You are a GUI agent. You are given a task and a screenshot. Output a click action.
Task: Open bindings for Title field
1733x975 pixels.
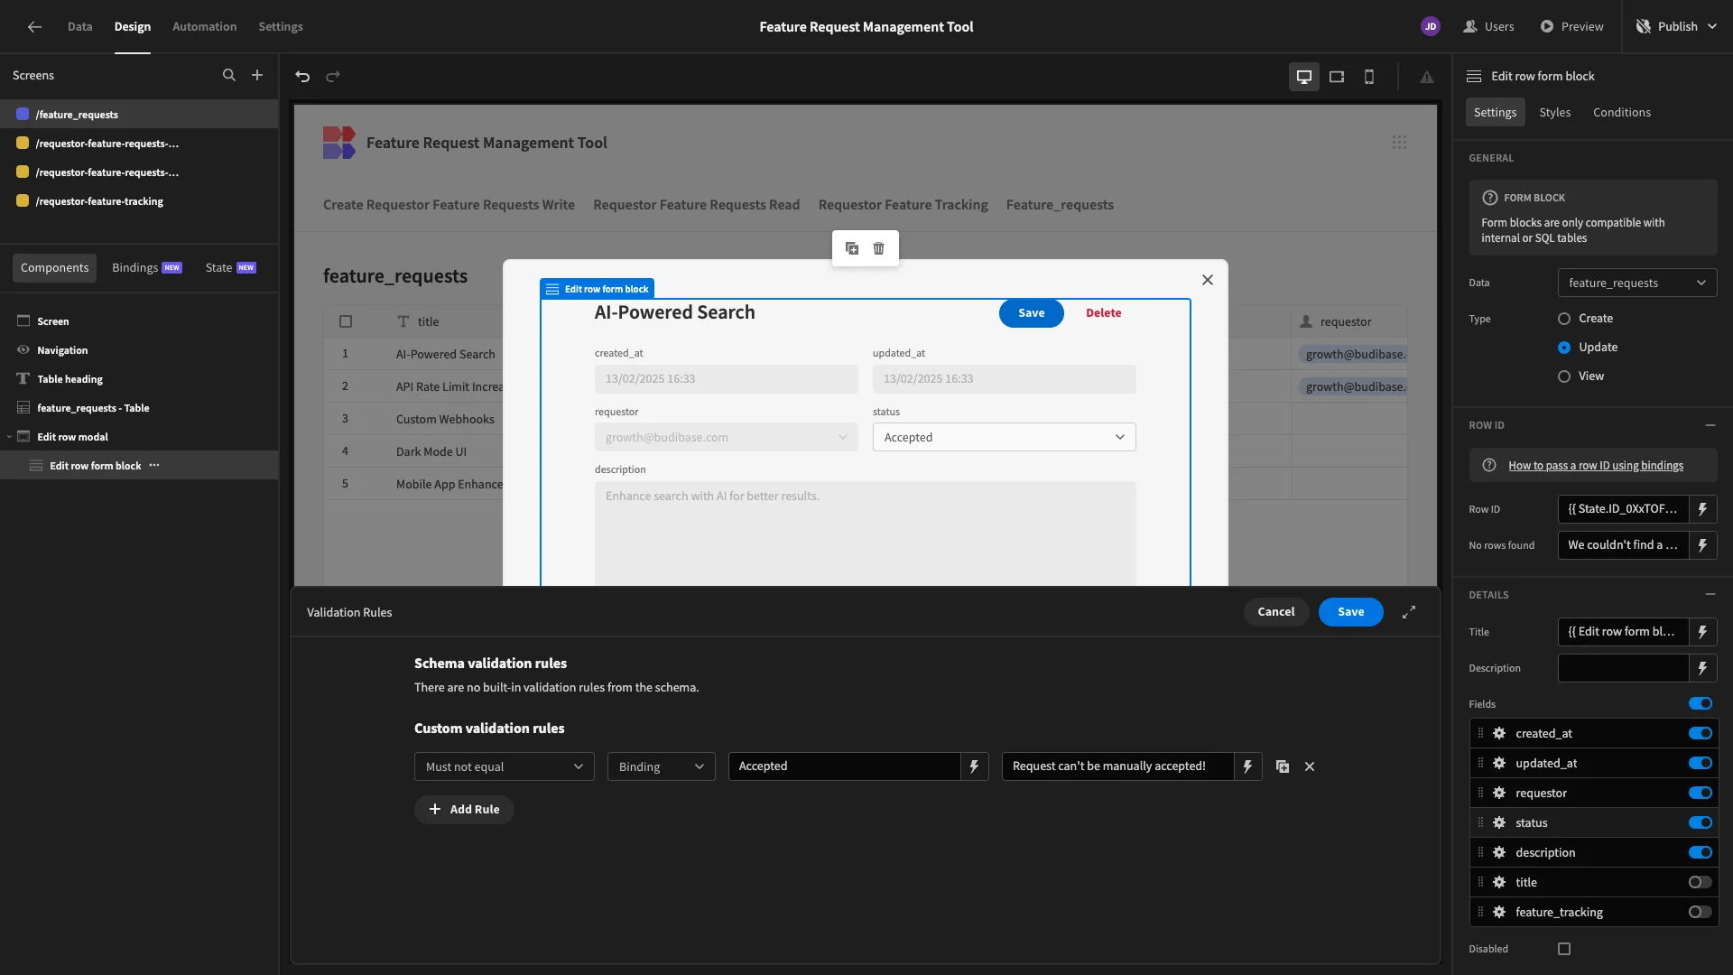click(x=1702, y=632)
